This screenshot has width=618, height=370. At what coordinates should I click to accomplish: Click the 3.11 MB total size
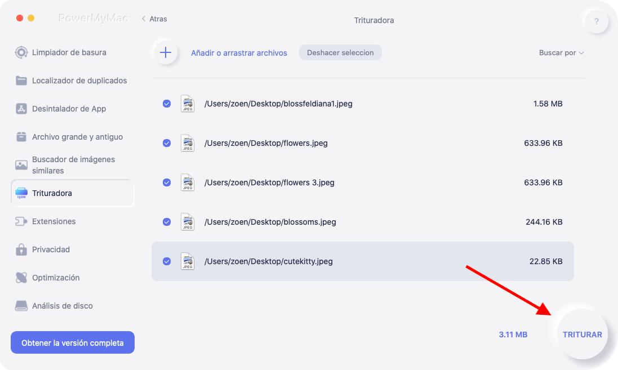point(513,335)
